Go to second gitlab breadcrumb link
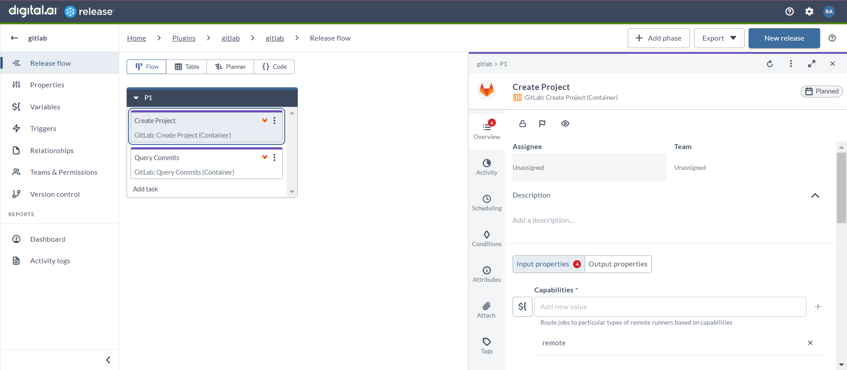Image resolution: width=847 pixels, height=370 pixels. tap(275, 38)
